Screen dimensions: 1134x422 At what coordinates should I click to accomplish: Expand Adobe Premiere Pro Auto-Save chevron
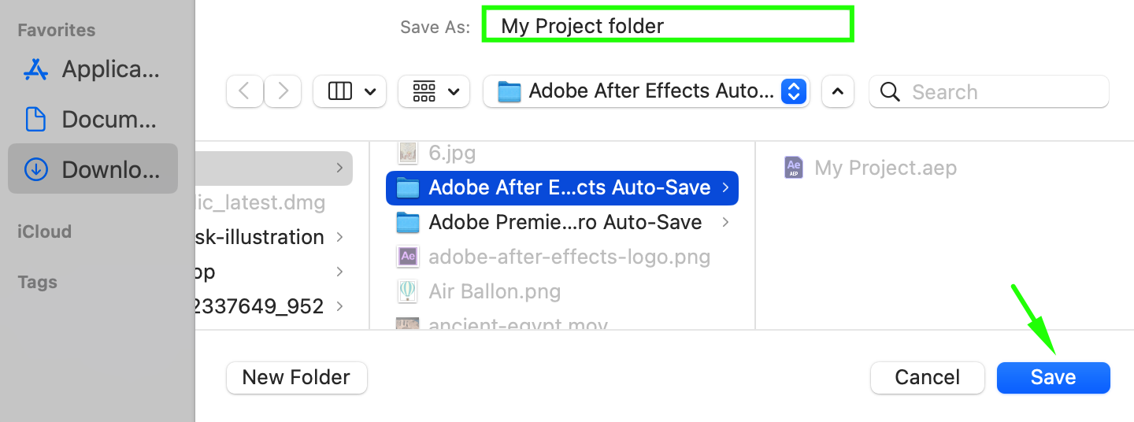click(x=725, y=223)
